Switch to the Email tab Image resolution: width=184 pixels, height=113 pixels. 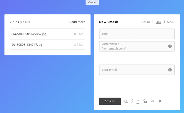tap(146, 22)
